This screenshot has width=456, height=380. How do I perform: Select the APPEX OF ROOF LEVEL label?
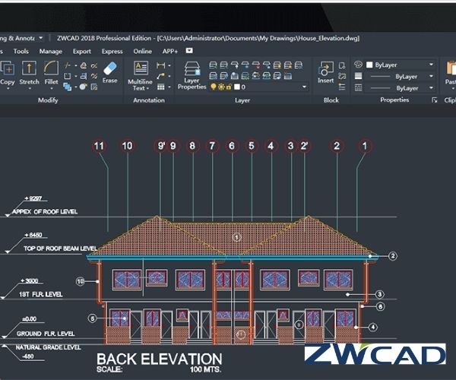point(45,212)
